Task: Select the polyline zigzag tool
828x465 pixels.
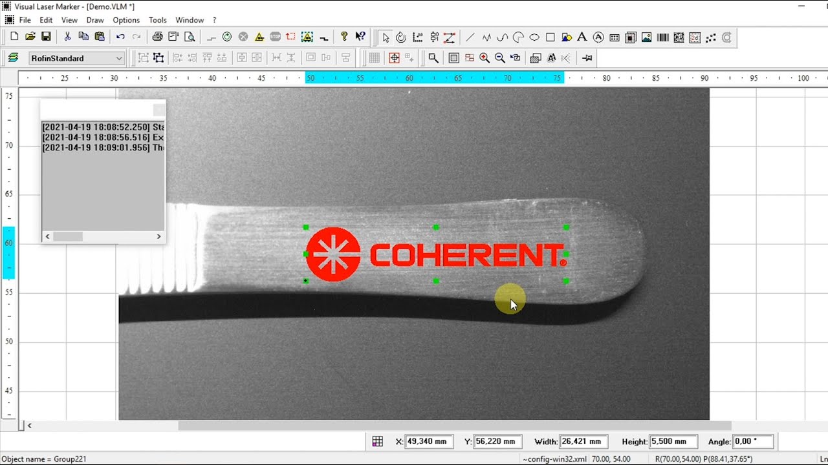Action: (x=486, y=37)
